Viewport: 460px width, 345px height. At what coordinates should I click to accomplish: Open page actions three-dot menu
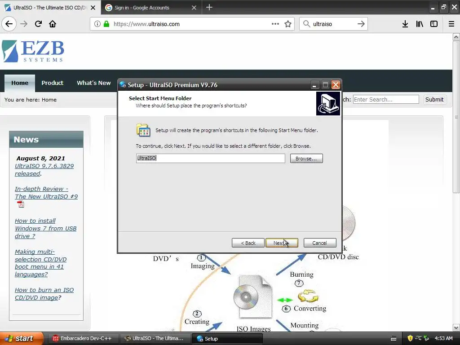point(275,24)
